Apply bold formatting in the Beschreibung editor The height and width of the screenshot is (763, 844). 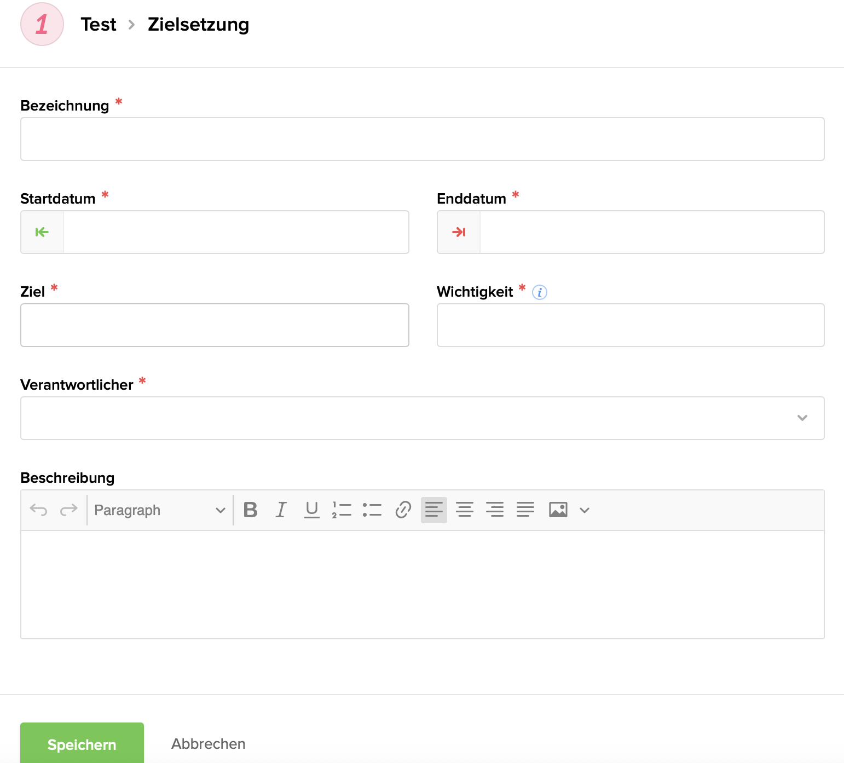[x=250, y=510]
